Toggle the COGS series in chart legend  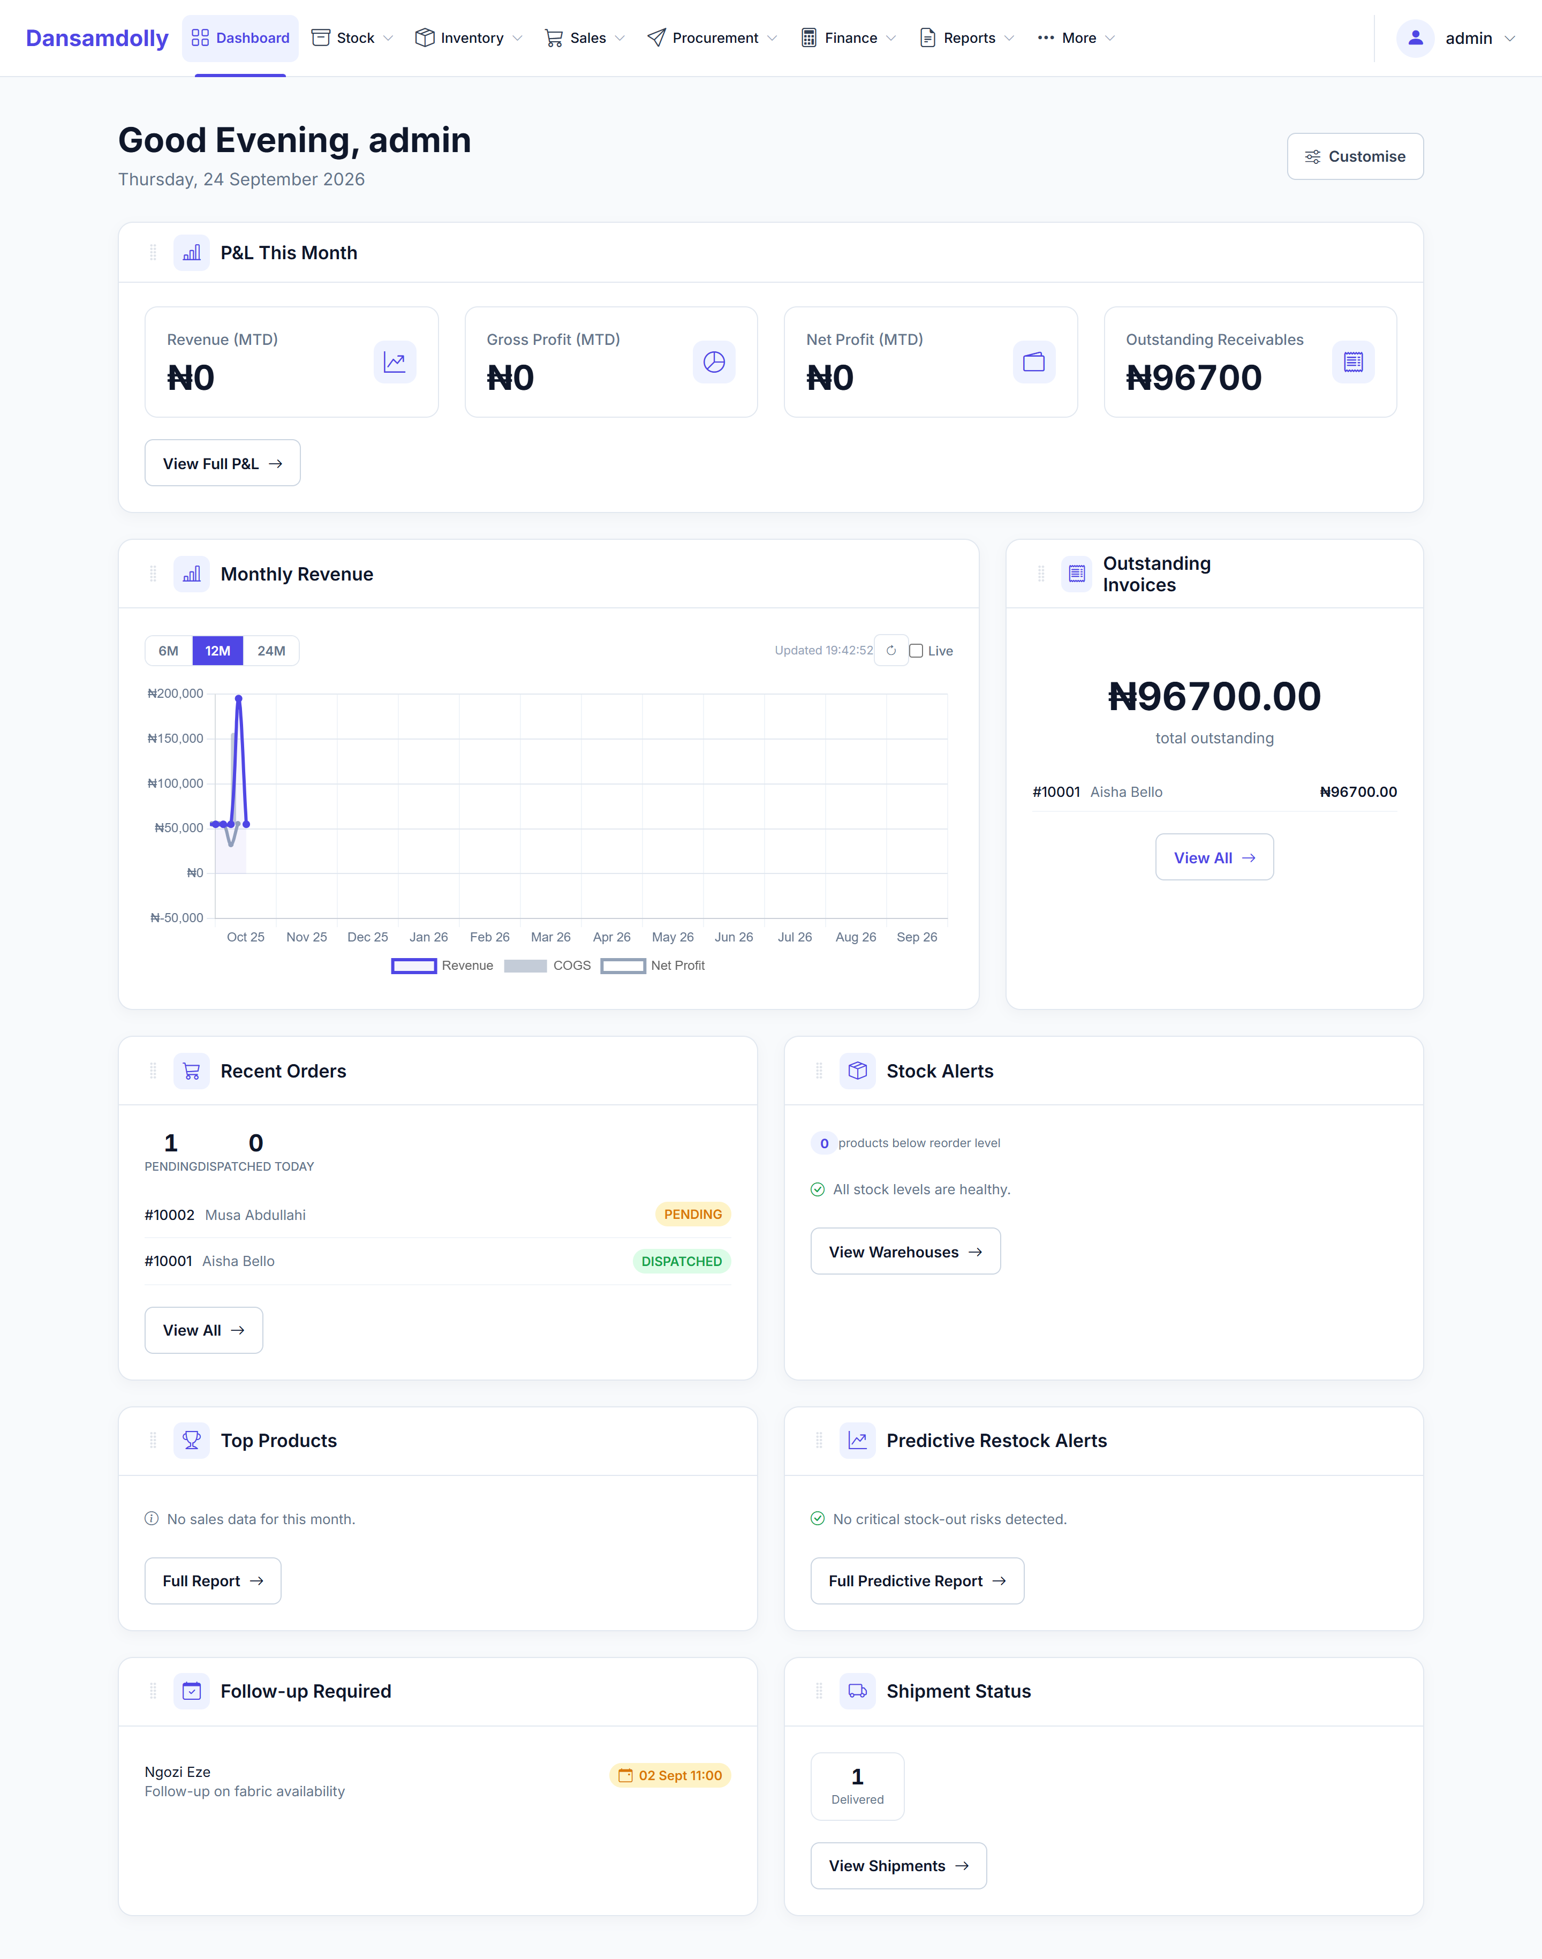(x=547, y=966)
